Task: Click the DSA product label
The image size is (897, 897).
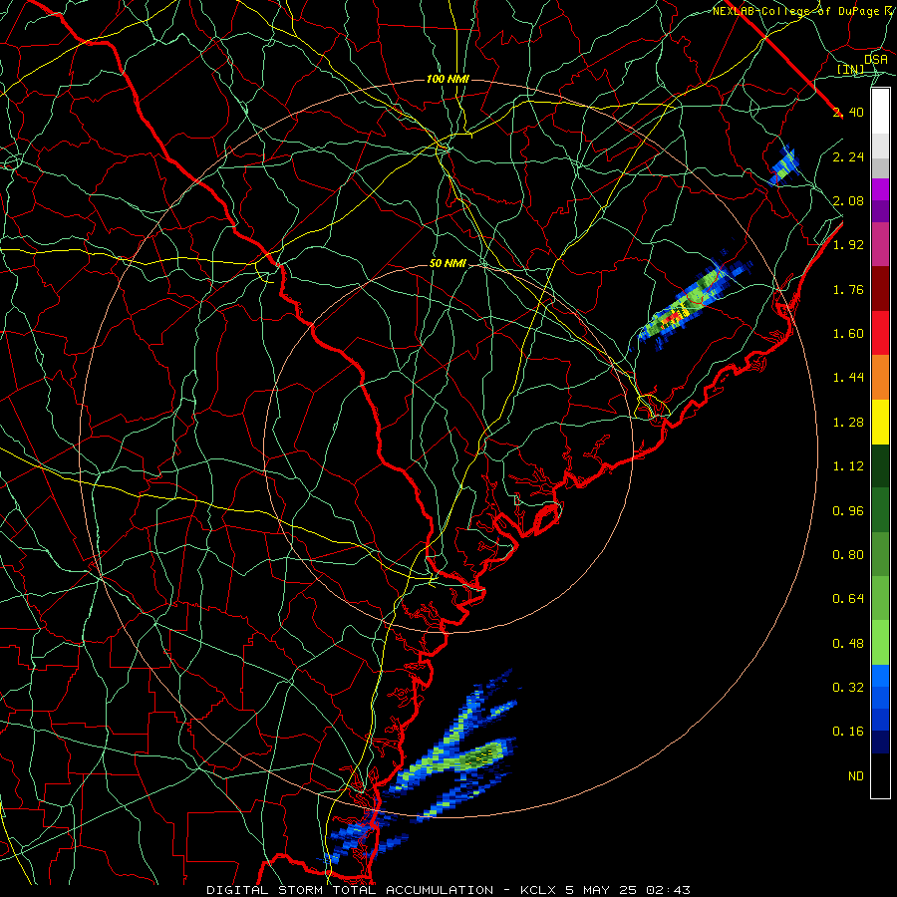Action: tap(876, 60)
